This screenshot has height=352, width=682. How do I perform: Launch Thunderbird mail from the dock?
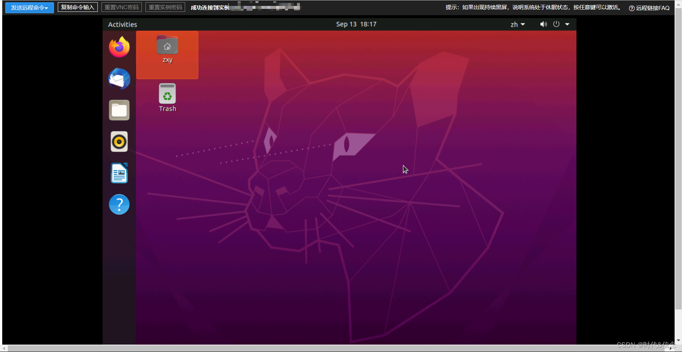pos(119,78)
